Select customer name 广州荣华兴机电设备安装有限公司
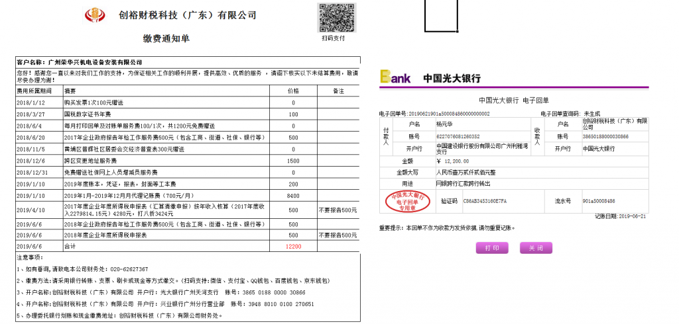This screenshot has height=324, width=679. pyautogui.click(x=95, y=63)
